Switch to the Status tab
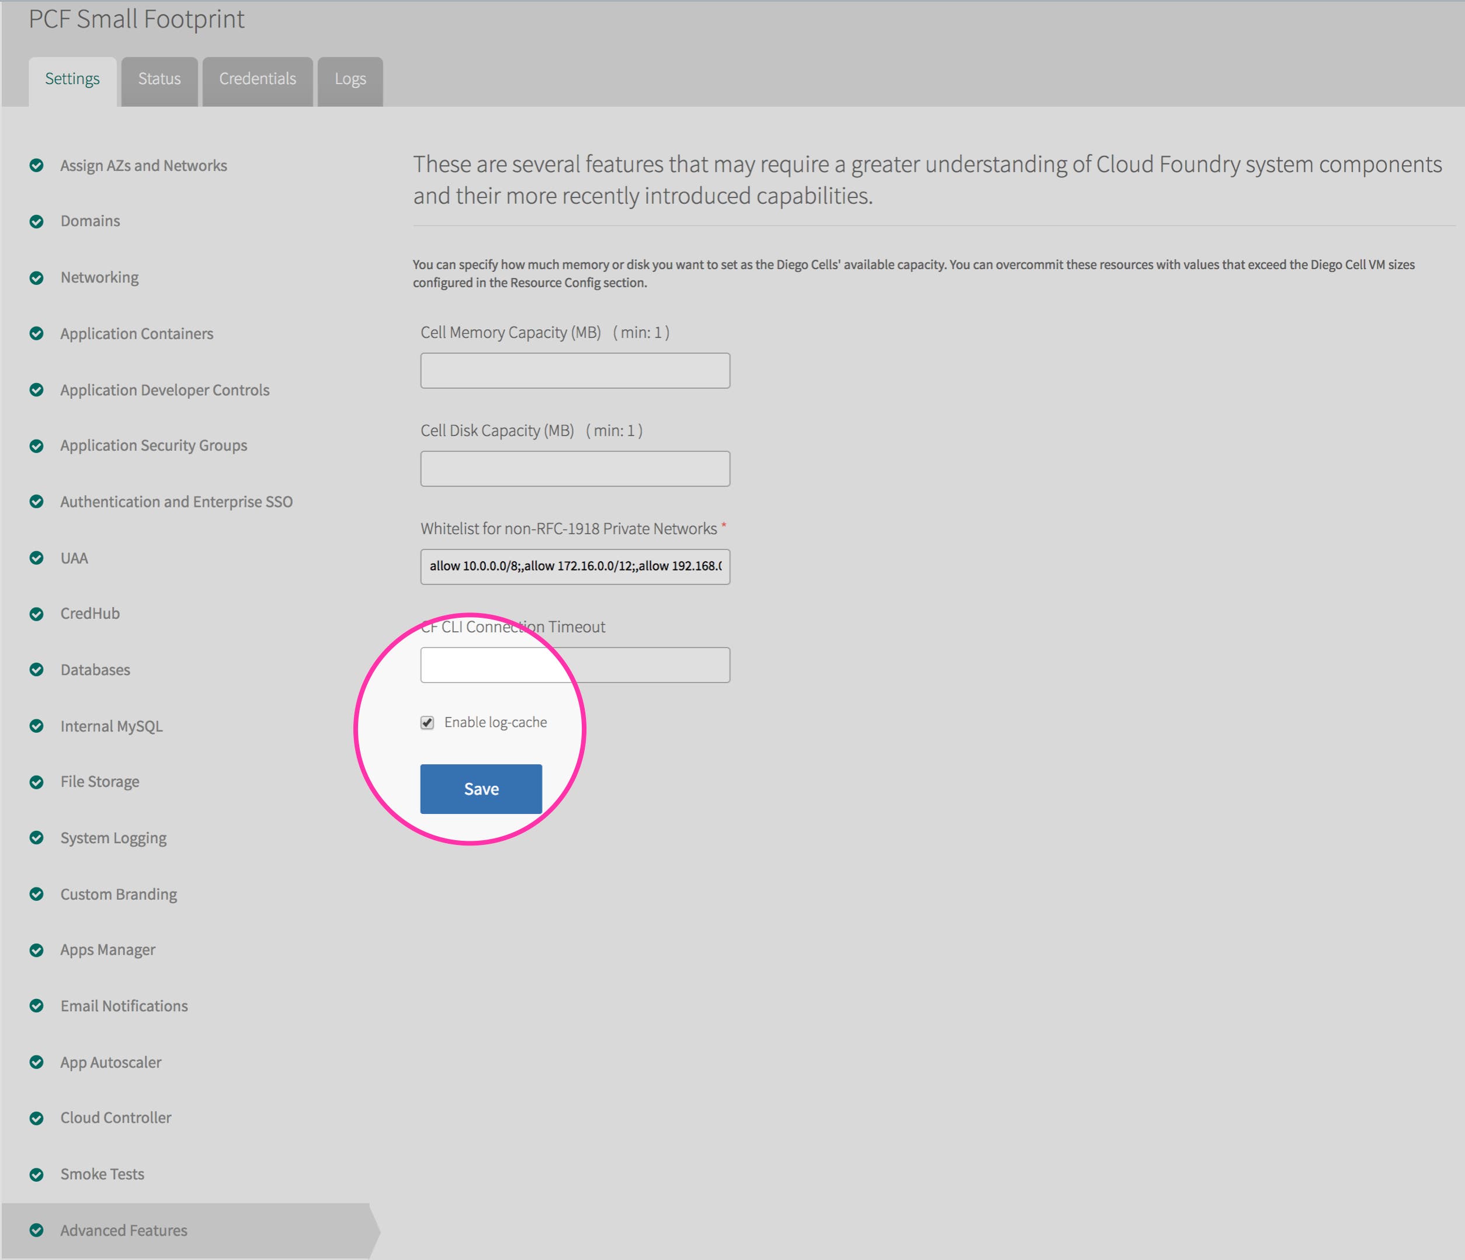This screenshot has height=1260, width=1465. [158, 79]
